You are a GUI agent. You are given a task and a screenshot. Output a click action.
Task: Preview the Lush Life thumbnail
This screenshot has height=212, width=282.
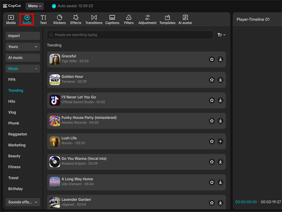point(55,141)
